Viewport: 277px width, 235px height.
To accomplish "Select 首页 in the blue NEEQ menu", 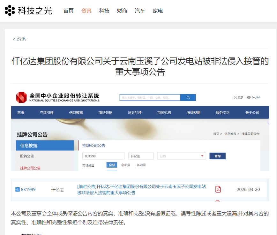I will point(21,113).
